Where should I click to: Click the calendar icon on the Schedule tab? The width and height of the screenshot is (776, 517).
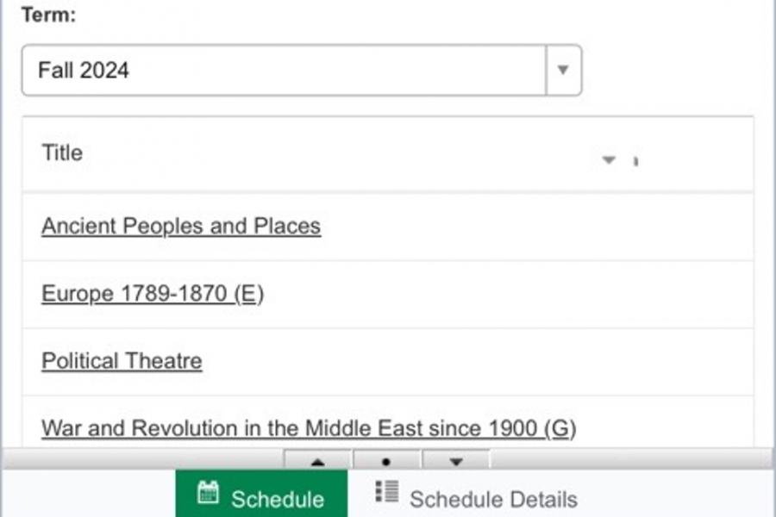208,492
